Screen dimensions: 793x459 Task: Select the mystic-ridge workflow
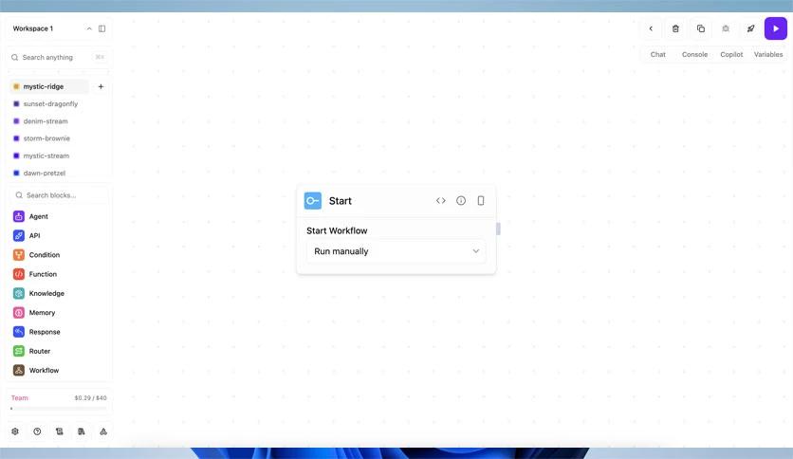(49, 86)
